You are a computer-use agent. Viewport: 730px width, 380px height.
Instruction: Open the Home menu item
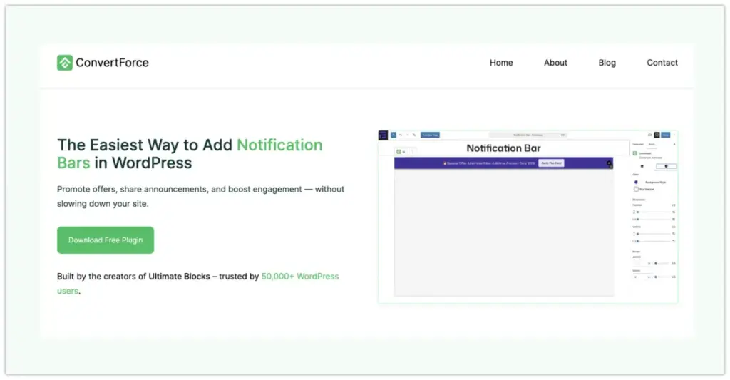[501, 63]
